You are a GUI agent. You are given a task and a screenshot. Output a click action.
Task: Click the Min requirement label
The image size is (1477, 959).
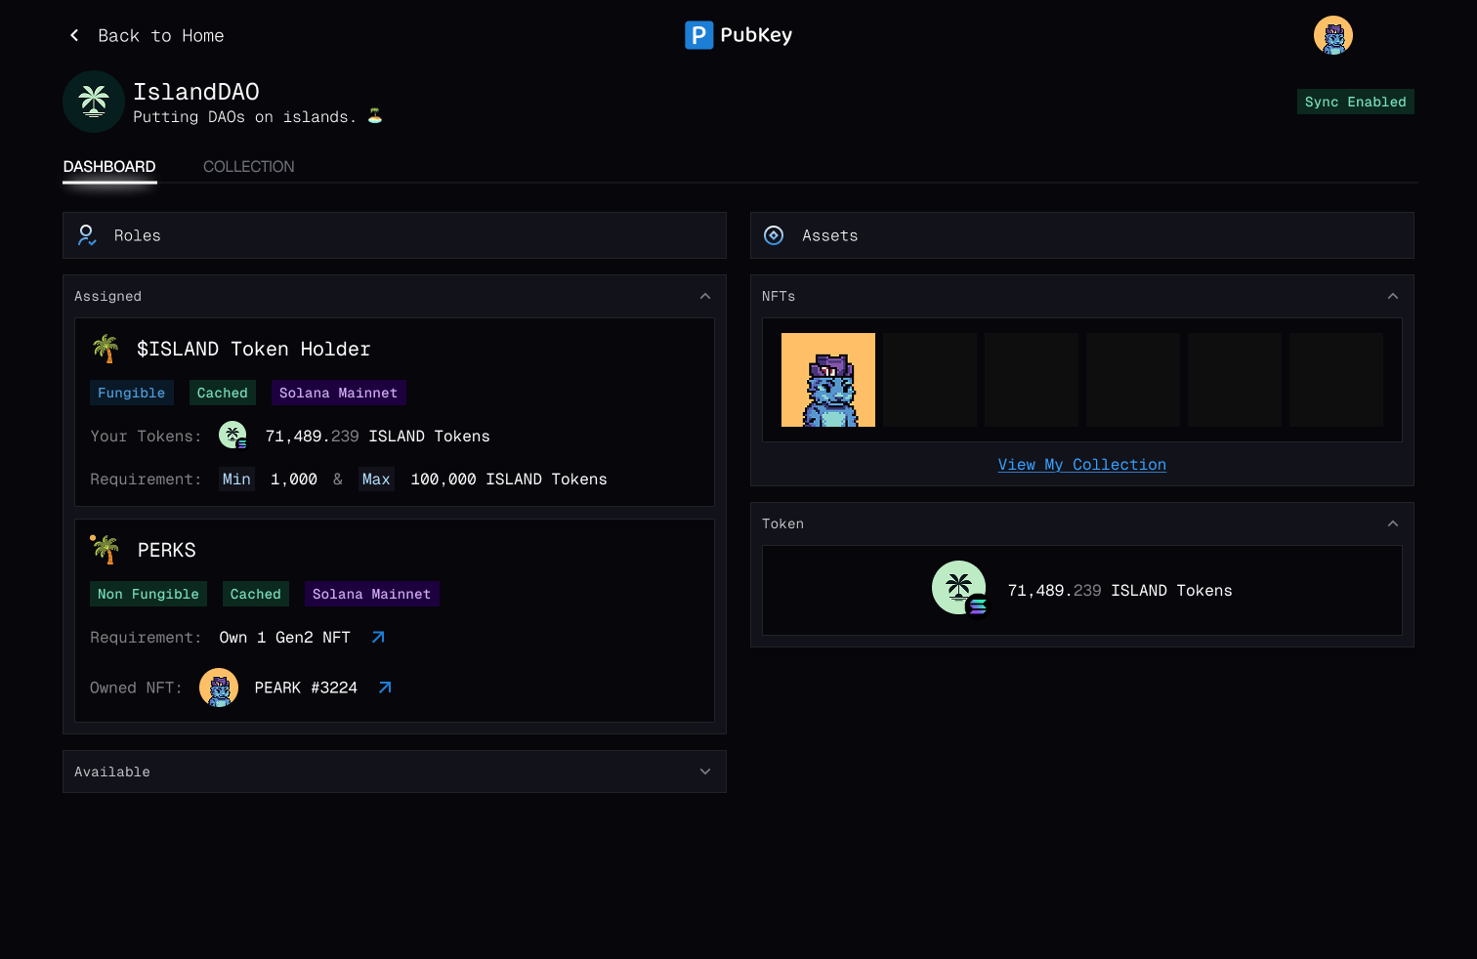click(x=236, y=479)
